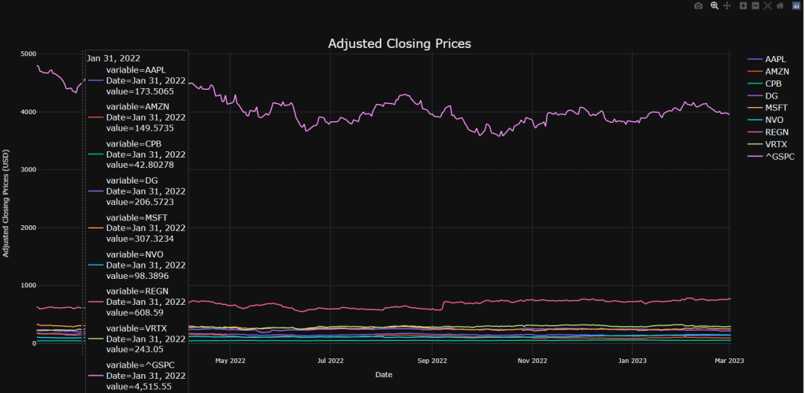Click the Zoom out minus icon
Viewport: 806px width, 393px height.
755,6
